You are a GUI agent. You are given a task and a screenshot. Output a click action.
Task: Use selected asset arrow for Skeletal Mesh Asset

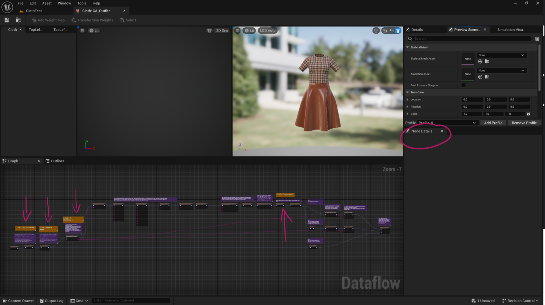point(480,61)
